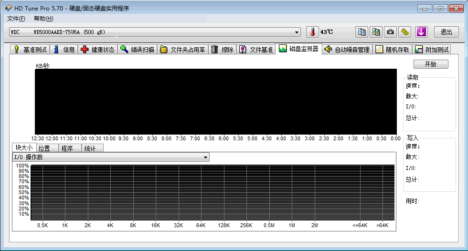The image size is (468, 251).
Task: Click the copy text to clipboard icon
Action: (x=362, y=32)
